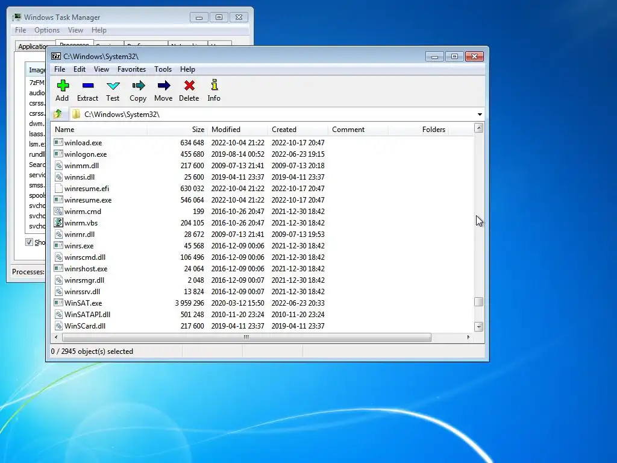Click the folder icon in address bar
The width and height of the screenshot is (617, 463).
point(76,114)
